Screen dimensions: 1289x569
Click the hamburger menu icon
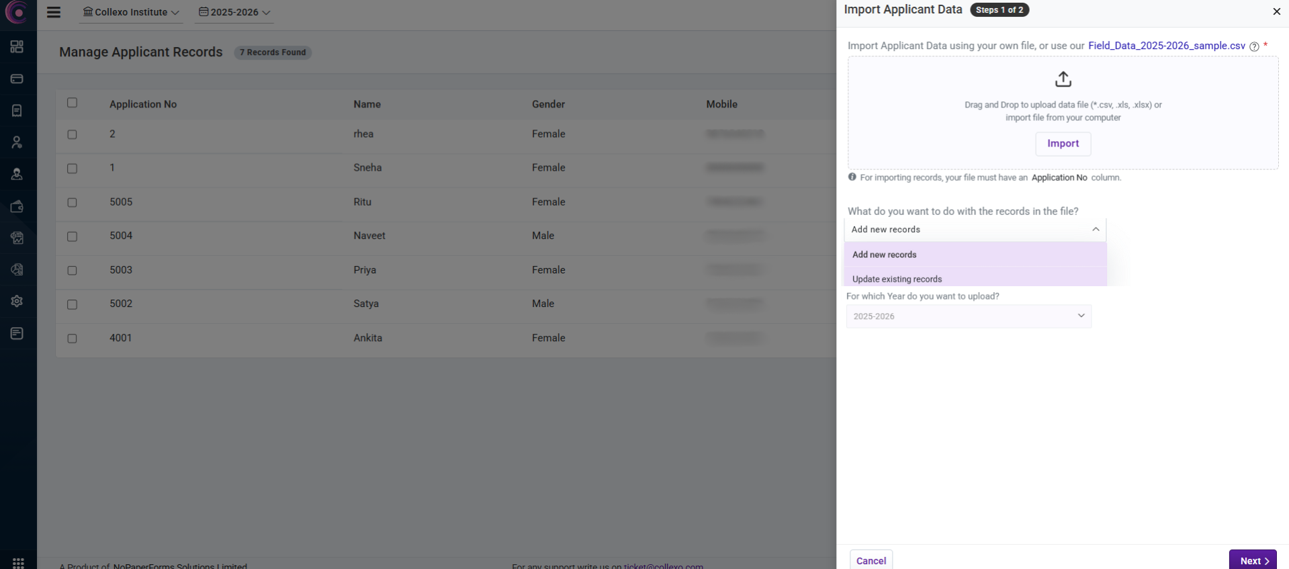54,12
